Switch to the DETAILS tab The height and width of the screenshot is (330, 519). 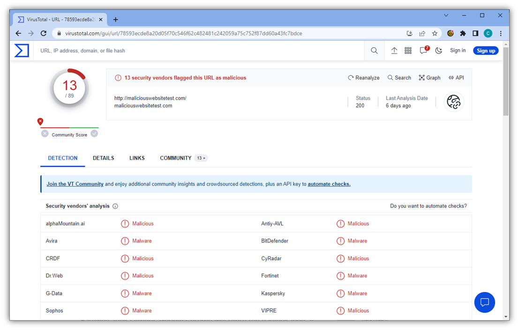[x=103, y=158]
